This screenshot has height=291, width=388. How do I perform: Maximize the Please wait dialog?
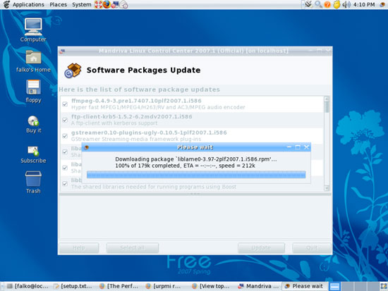[x=298, y=147]
